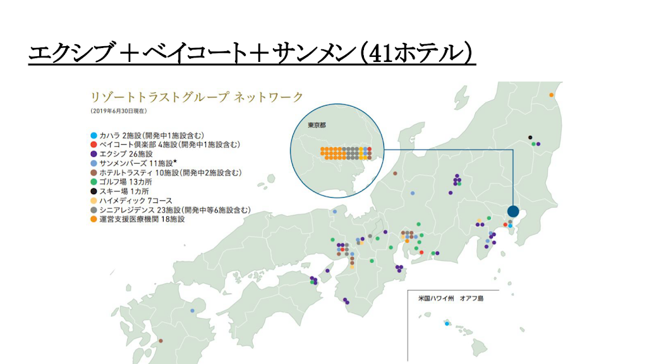647x364 pixels.
Task: Click legend text ハイメディック 7コース
Action: [136, 200]
